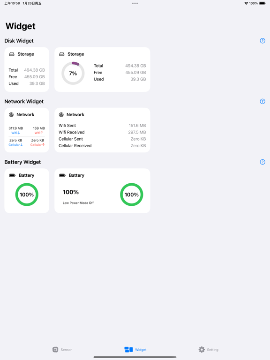
Task: Tap the 7% storage usage ring
Action: pos(73,73)
